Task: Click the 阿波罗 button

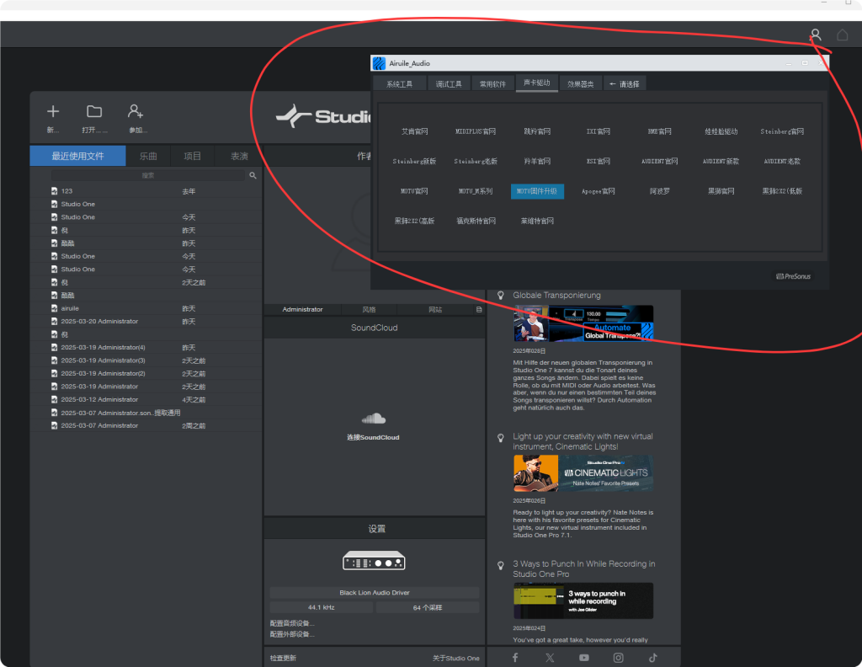Action: coord(660,191)
